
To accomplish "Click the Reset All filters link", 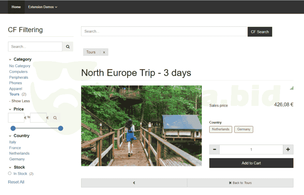I will click(16, 182).
